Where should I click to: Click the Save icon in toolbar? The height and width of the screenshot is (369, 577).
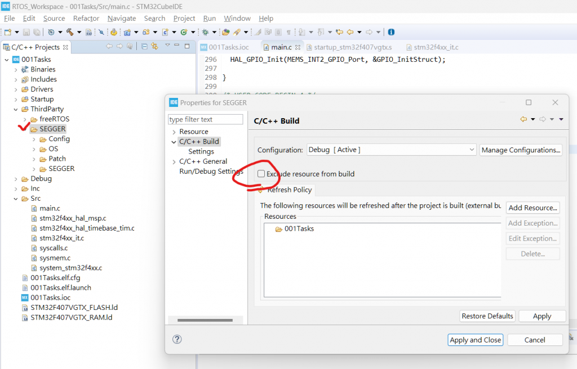pyautogui.click(x=26, y=32)
